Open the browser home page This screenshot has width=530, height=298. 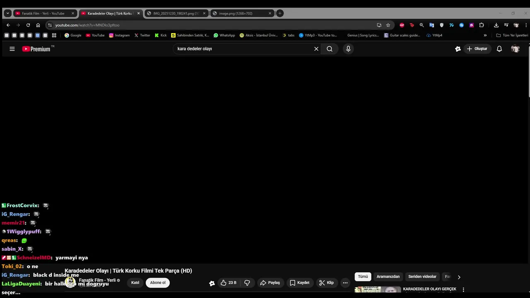point(38,25)
